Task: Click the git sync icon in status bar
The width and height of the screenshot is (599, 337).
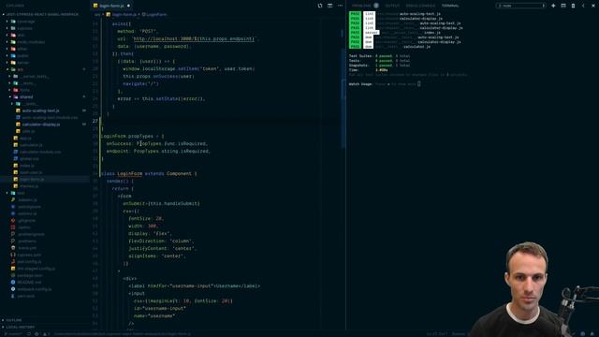Action: click(x=29, y=334)
